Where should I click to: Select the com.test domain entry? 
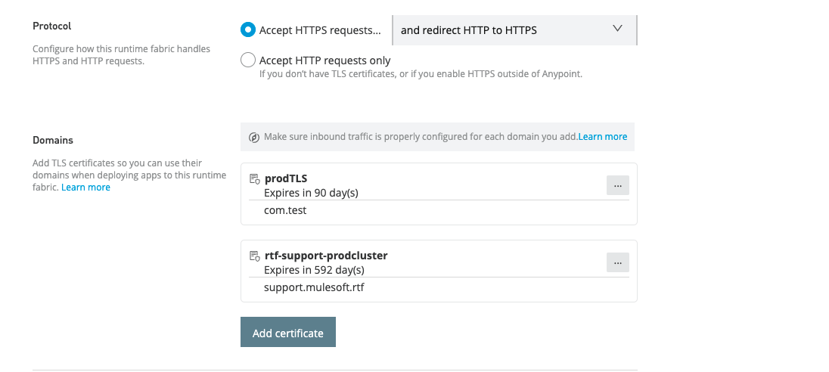(x=285, y=210)
